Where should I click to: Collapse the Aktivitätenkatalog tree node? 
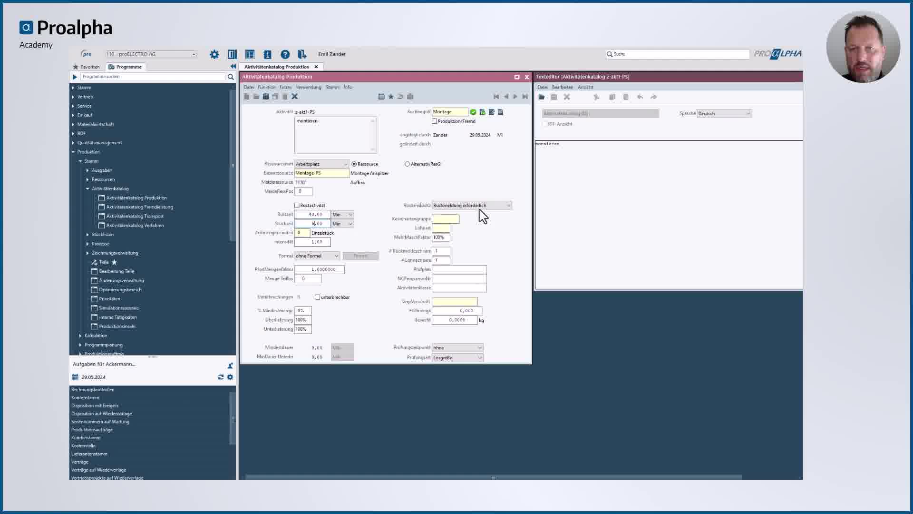[87, 189]
